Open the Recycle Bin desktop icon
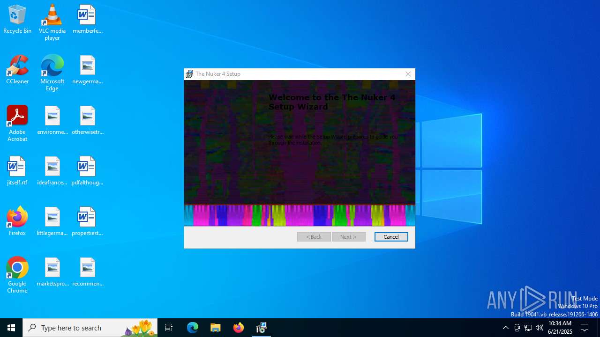The image size is (600, 337). [17, 20]
